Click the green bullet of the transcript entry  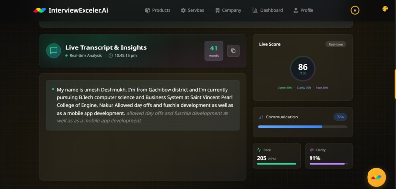tap(53, 89)
